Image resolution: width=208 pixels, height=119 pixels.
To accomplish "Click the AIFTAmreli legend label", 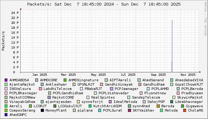I will pyautogui.click(x=120, y=80).
